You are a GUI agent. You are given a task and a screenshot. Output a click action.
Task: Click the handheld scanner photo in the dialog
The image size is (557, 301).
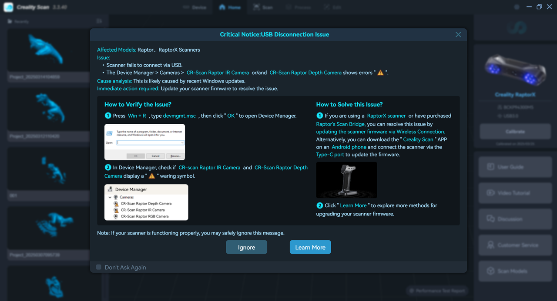click(x=347, y=180)
